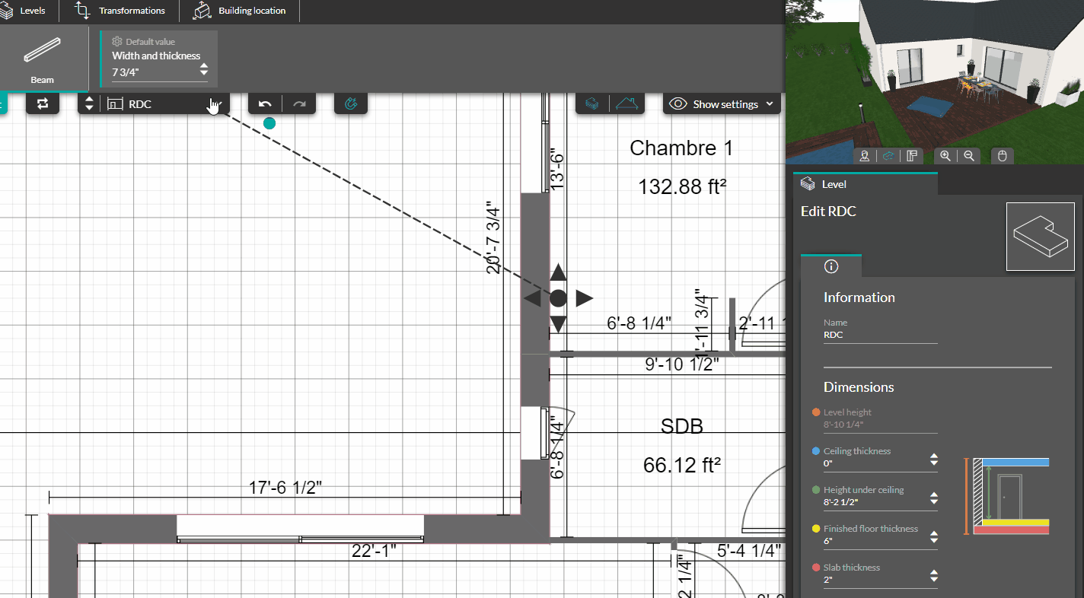Click the 17'-6 1/2" dimension label
The image size is (1084, 598).
pyautogui.click(x=285, y=488)
